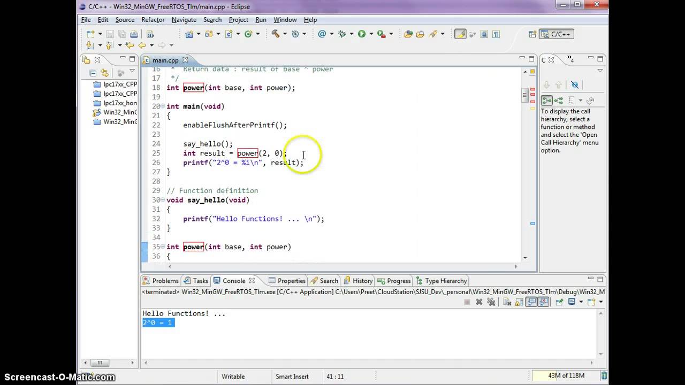Open the Window menu
The height and width of the screenshot is (385, 685).
285,20
